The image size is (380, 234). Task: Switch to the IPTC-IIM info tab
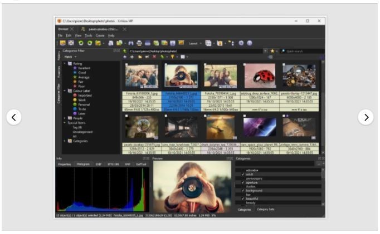coord(113,164)
